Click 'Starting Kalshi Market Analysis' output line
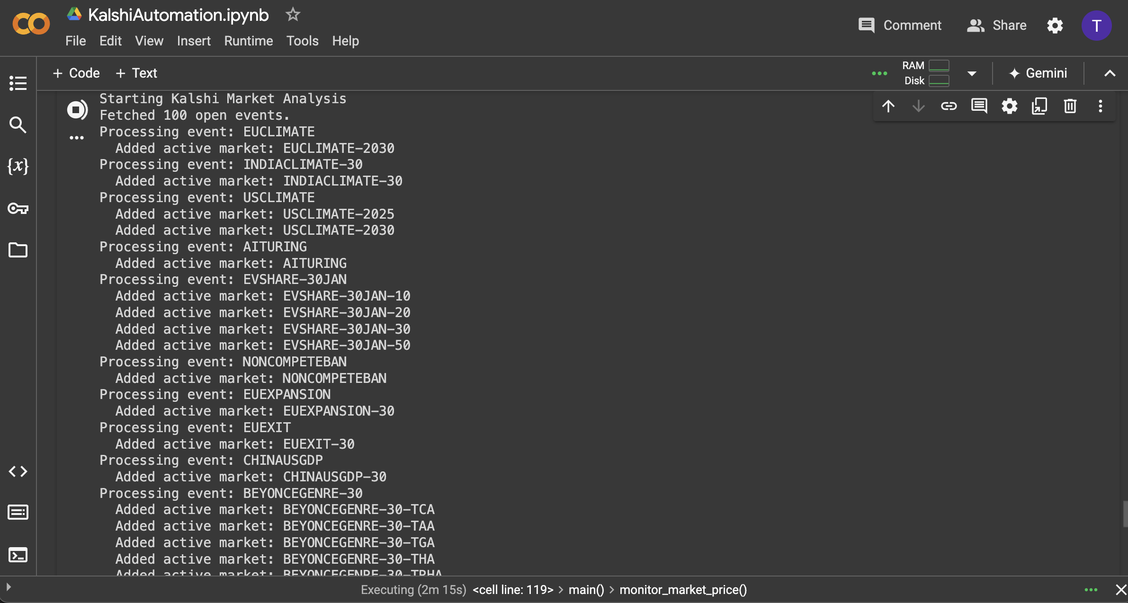 point(223,98)
